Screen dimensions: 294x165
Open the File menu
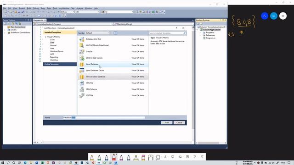4,8
